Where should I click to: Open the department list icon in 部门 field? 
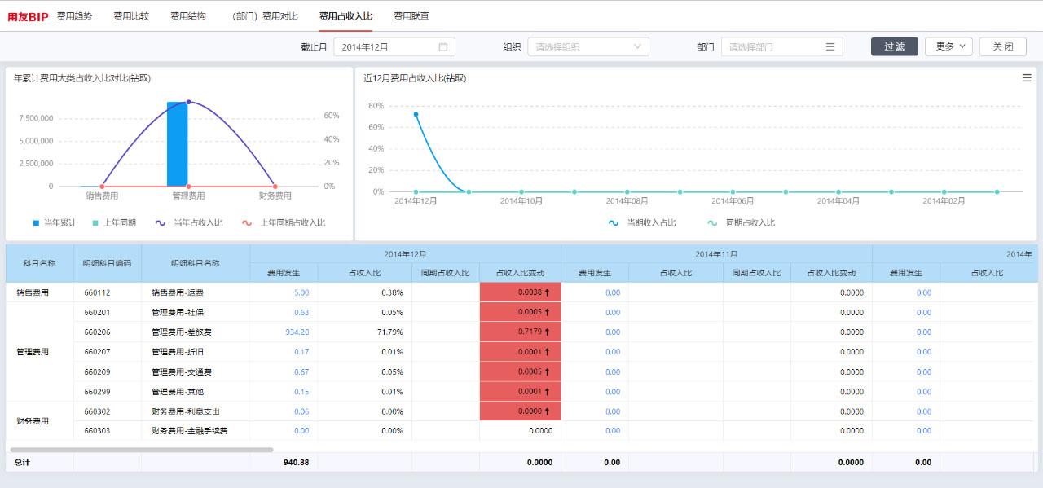click(x=830, y=47)
